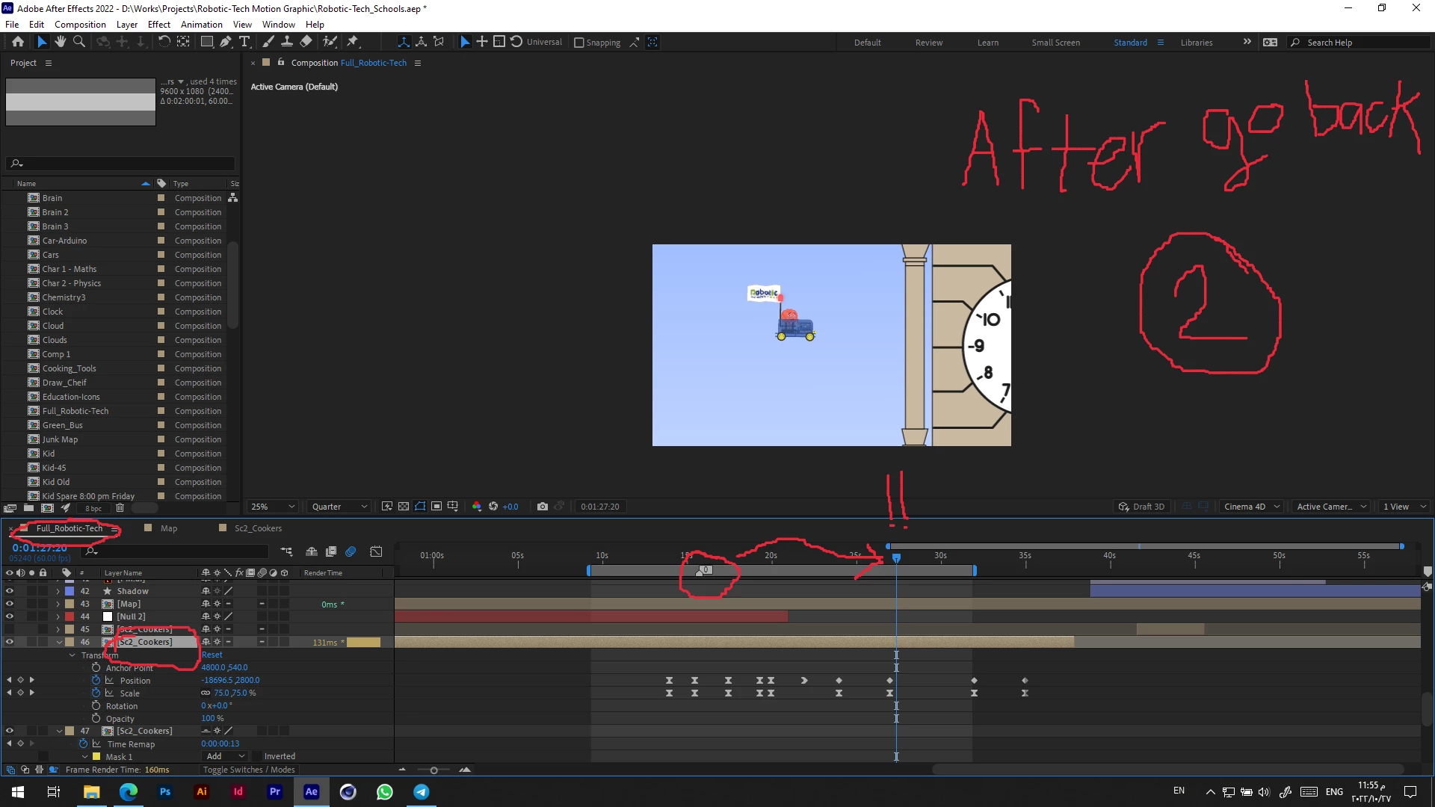Select the Horizontal Type tool
This screenshot has width=1435, height=807.
[244, 42]
